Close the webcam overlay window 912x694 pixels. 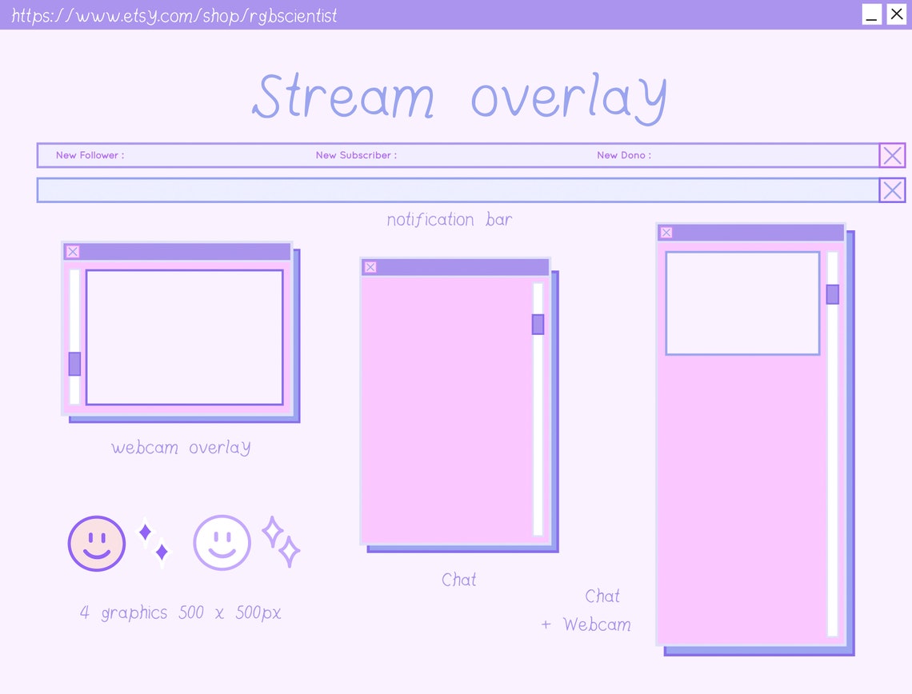coord(73,251)
